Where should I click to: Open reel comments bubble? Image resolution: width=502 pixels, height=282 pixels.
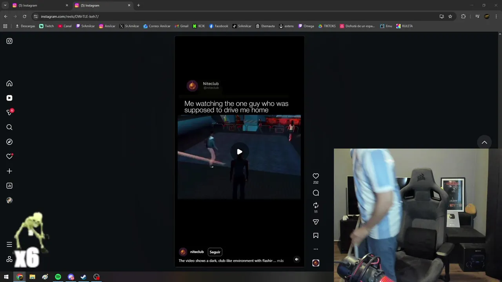click(x=316, y=193)
